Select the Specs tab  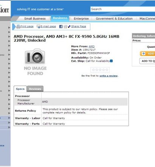coord(20,89)
